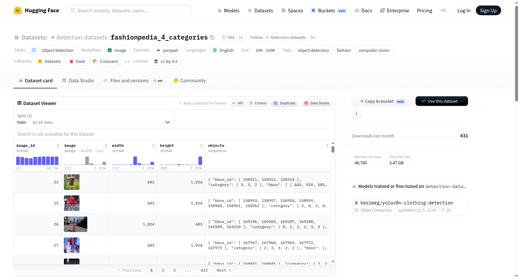Select the Image modality tag
Image resolution: width=519 pixels, height=279 pixels.
pos(117,50)
